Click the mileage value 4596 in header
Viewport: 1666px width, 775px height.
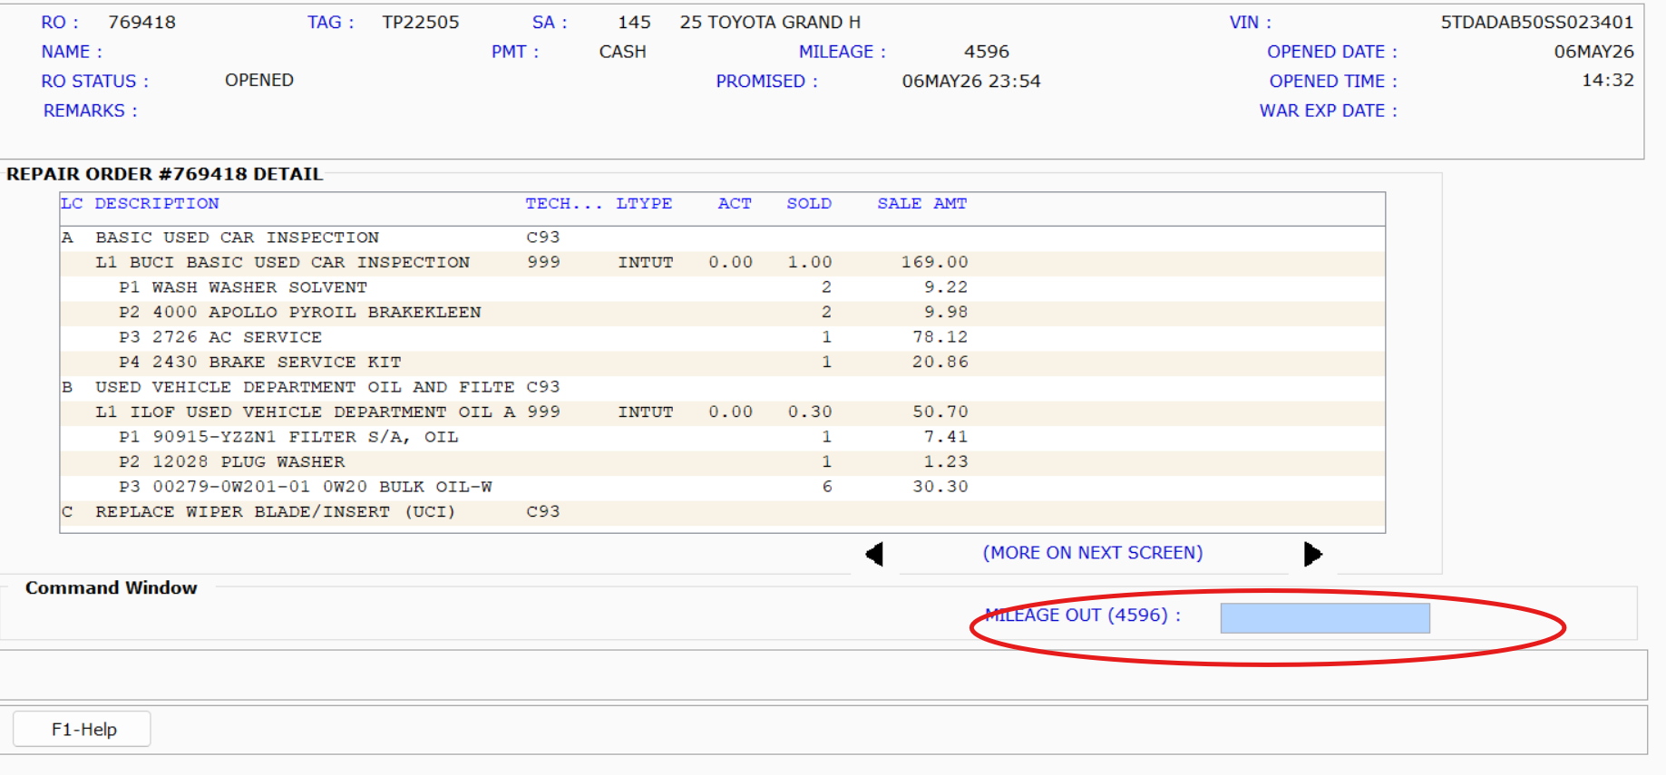pos(987,53)
